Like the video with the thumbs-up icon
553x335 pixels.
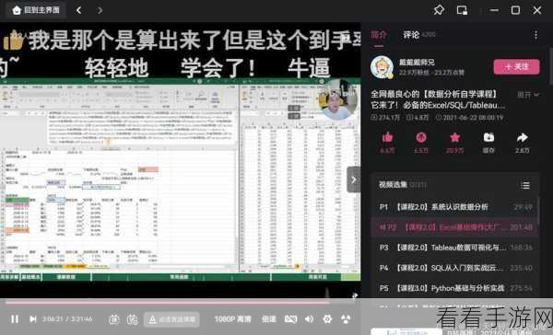coord(387,138)
